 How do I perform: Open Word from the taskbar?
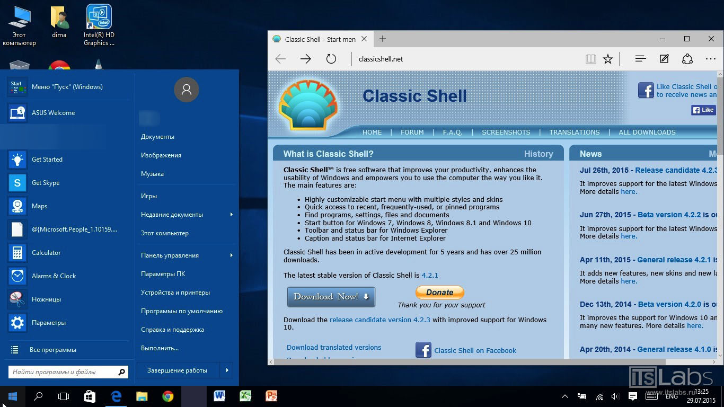coord(219,396)
